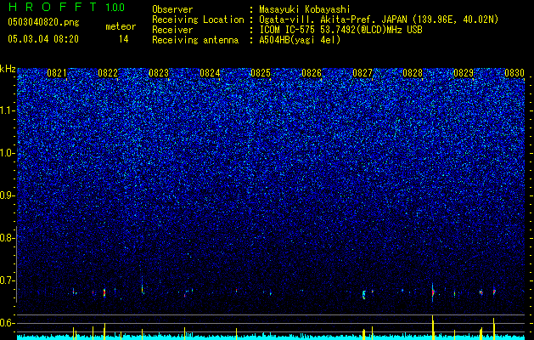This screenshot has height=340, width=534.
Task: Click the 0823 time marker
Action: point(159,73)
